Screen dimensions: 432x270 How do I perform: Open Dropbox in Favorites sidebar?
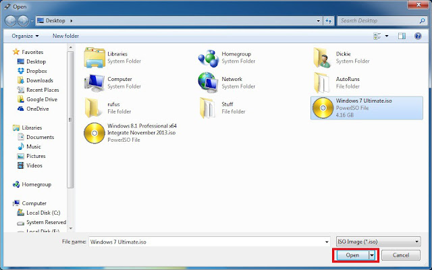[x=32, y=71]
